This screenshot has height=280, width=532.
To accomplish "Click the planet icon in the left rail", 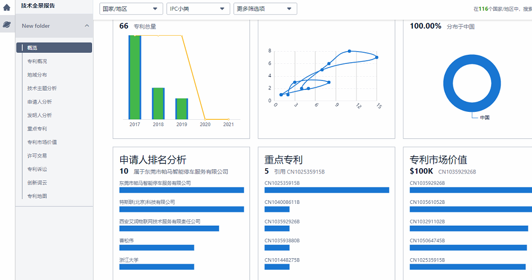I will 7,24.
